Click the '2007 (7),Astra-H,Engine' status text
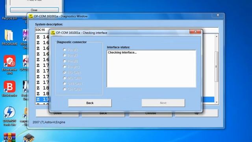The height and width of the screenshot is (142, 252). 49,122
